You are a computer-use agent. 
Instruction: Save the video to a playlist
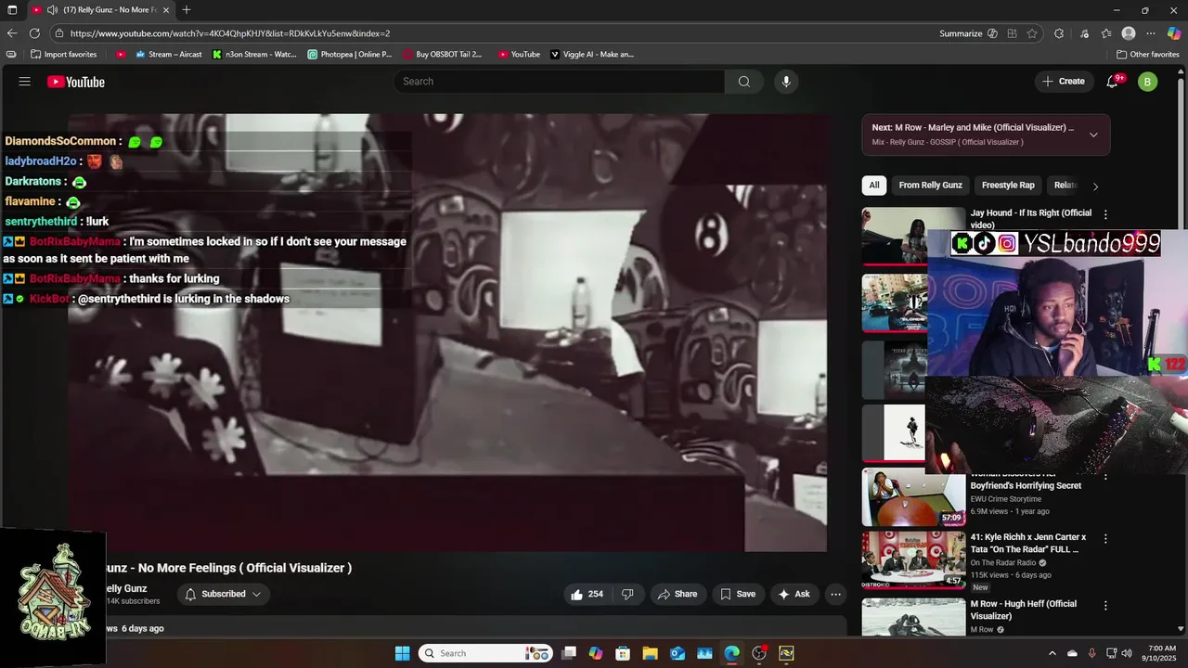pyautogui.click(x=738, y=594)
